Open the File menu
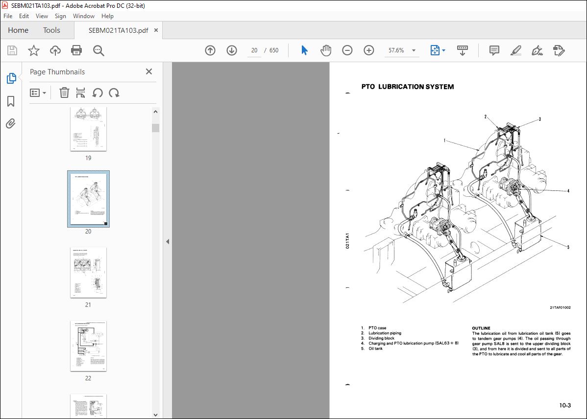Viewport: 587px width, 419px height. click(x=8, y=16)
